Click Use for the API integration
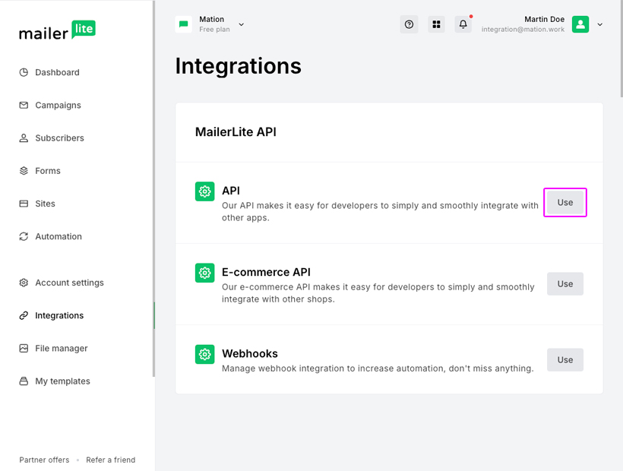The height and width of the screenshot is (471, 623). click(565, 203)
